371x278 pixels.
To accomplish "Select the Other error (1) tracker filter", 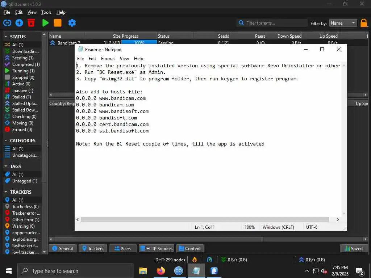I will pos(23,220).
